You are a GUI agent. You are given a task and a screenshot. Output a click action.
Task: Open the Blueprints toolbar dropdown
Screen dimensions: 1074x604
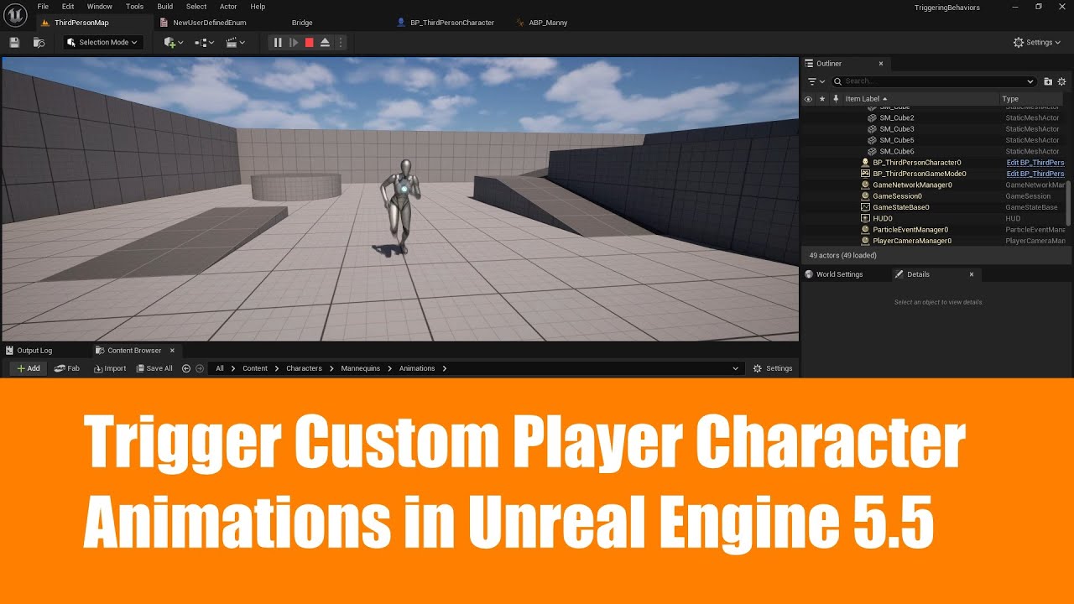pos(205,42)
